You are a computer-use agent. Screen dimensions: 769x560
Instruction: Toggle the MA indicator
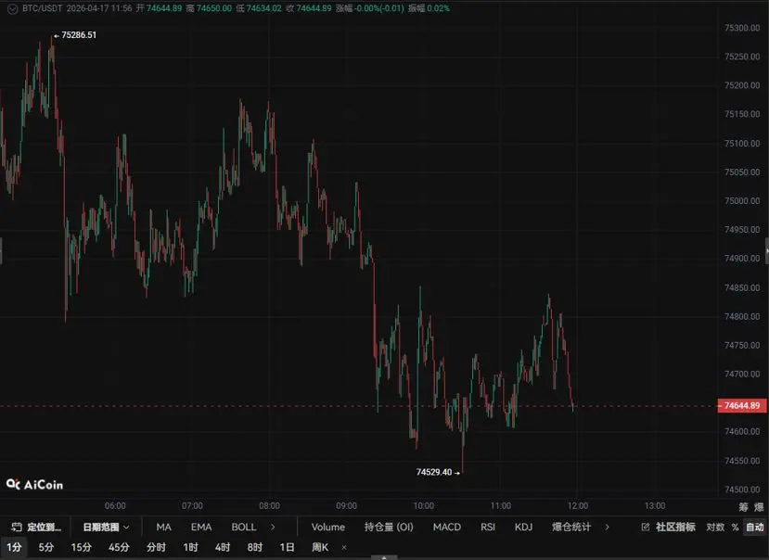point(164,528)
